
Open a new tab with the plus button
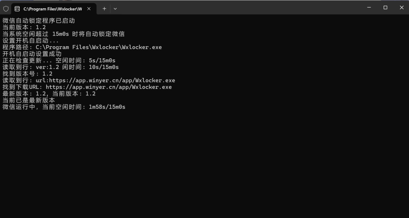pos(105,9)
